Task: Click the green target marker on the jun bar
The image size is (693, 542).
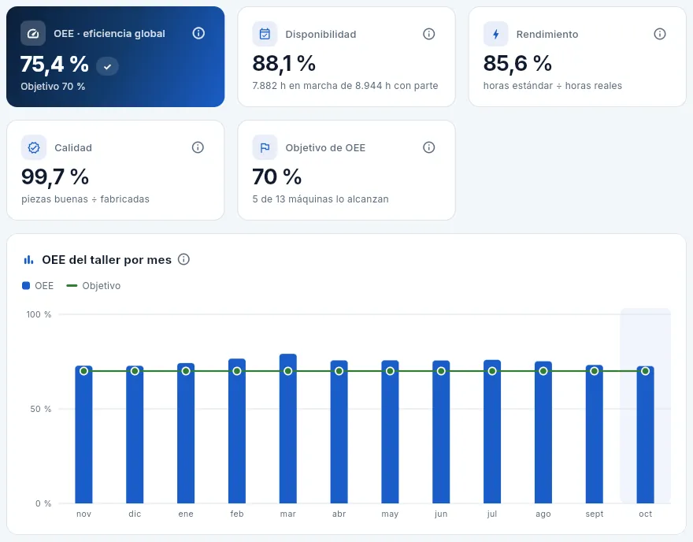Action: pos(441,371)
